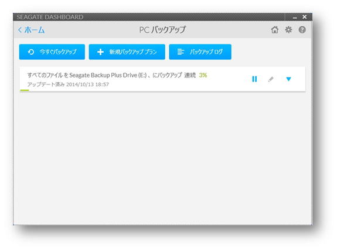Open help via question mark icon
Image resolution: width=337 pixels, height=250 pixels.
302,30
